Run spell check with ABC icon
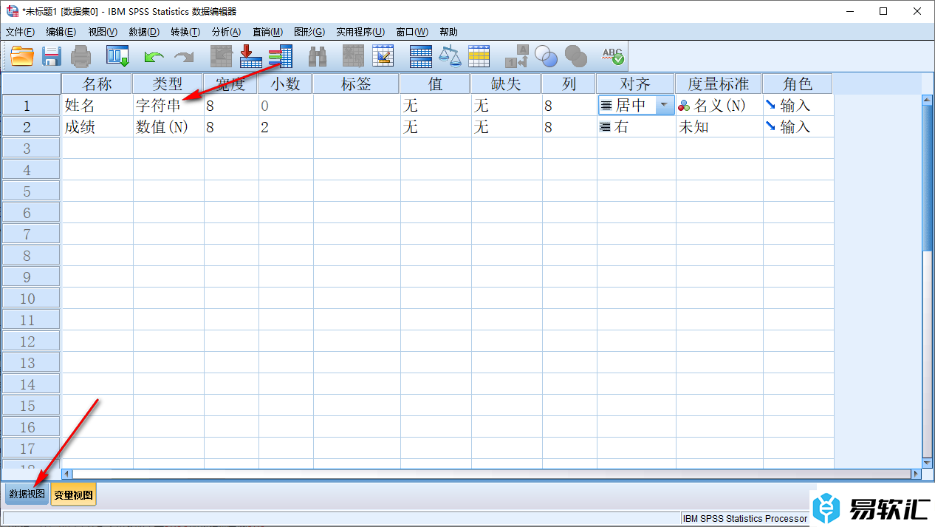Viewport: 935px width, 527px height. click(612, 56)
